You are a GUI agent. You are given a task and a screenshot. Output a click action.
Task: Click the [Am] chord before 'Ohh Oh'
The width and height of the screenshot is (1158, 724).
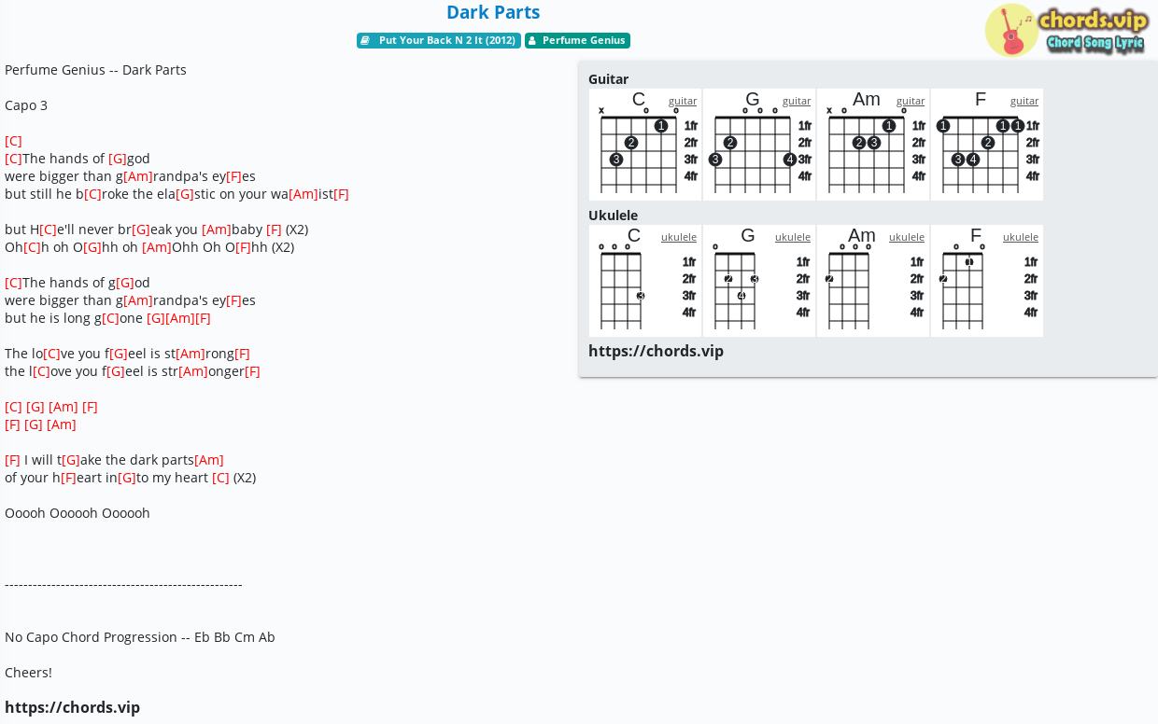point(157,247)
